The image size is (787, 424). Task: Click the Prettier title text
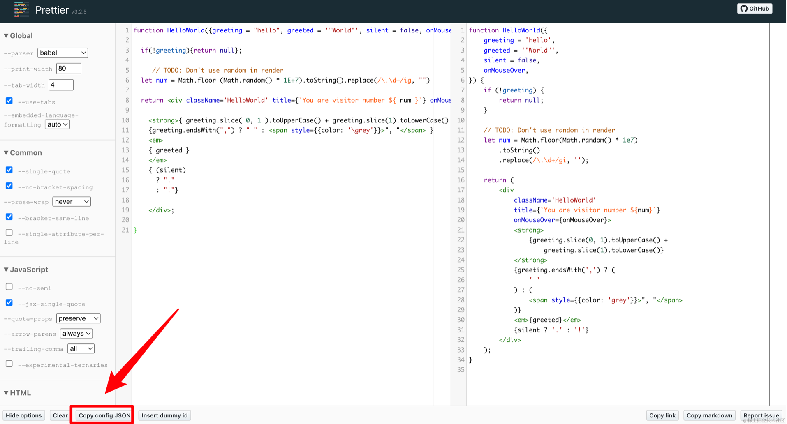pos(52,10)
